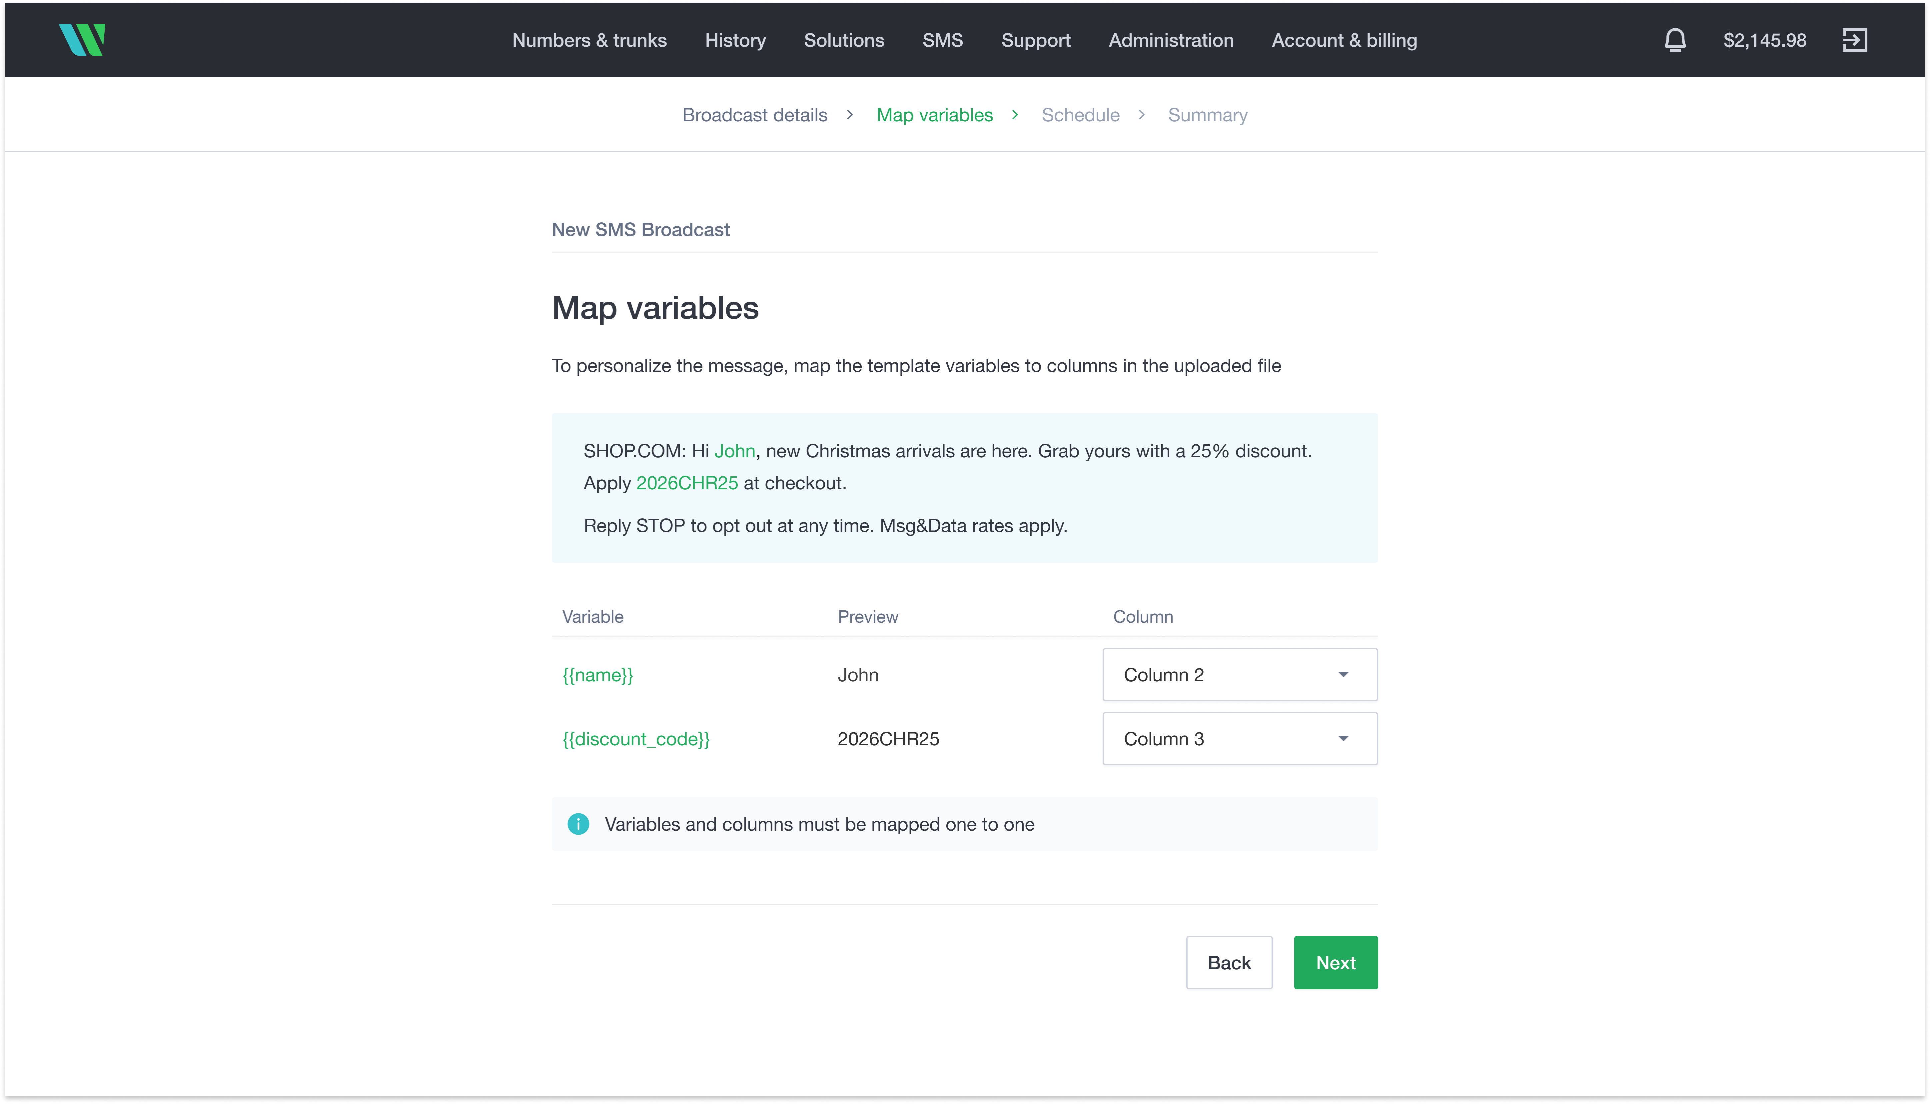Open the Column 2 dropdown for name
This screenshot has width=1930, height=1104.
pyautogui.click(x=1239, y=674)
